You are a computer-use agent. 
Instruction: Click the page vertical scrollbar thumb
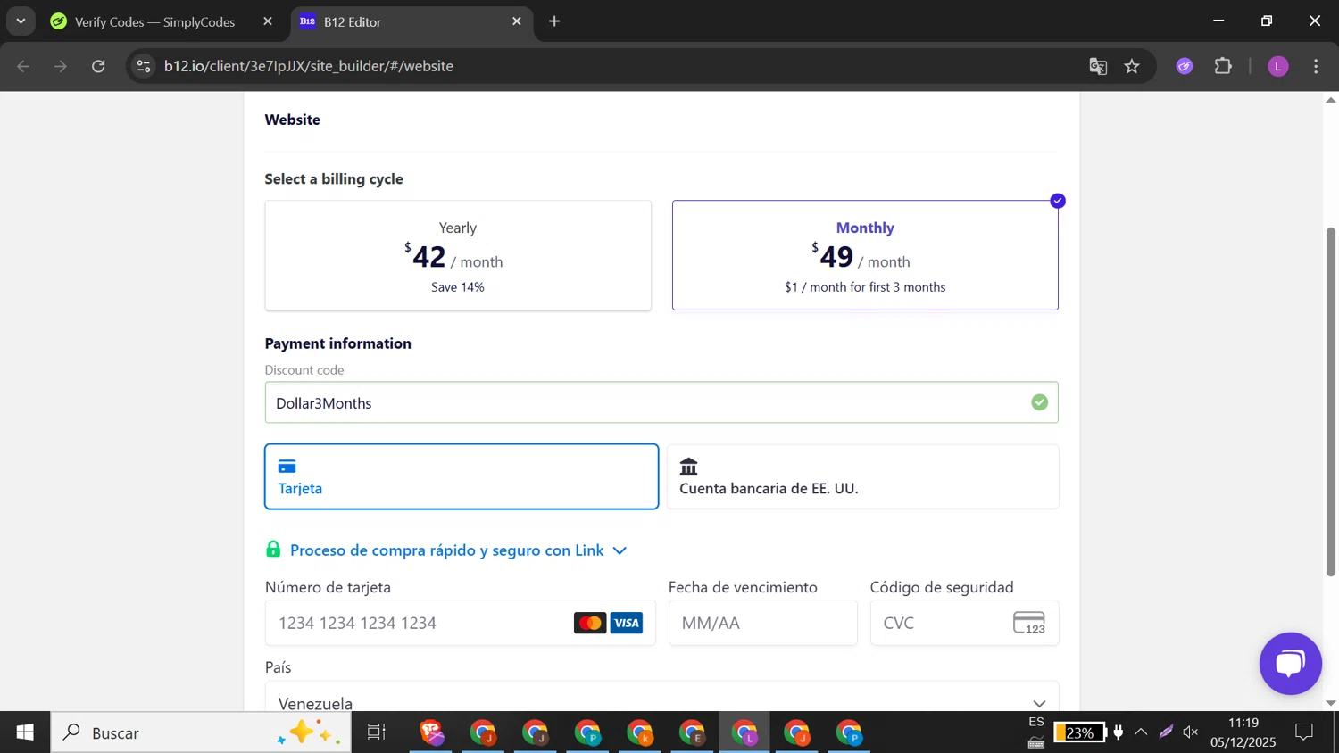point(1331,401)
